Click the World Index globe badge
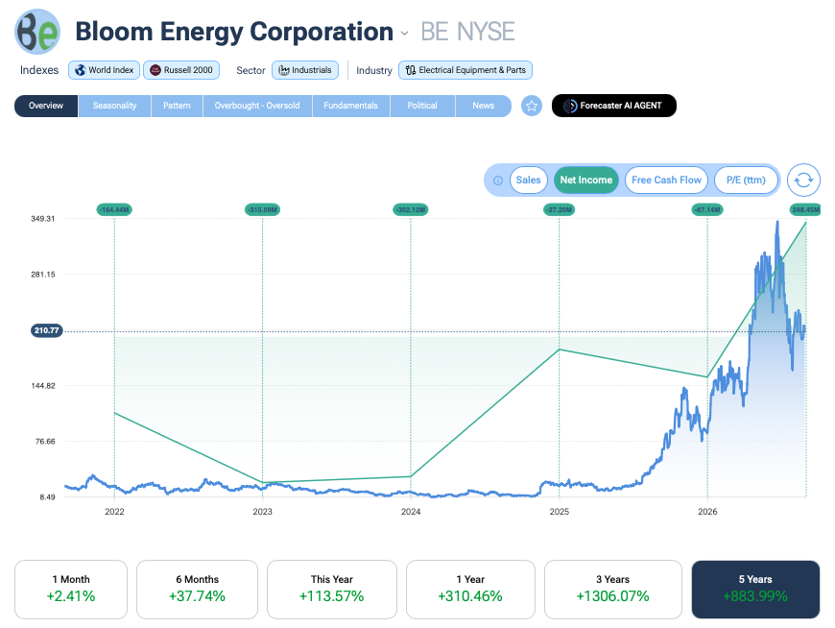 pyautogui.click(x=104, y=70)
